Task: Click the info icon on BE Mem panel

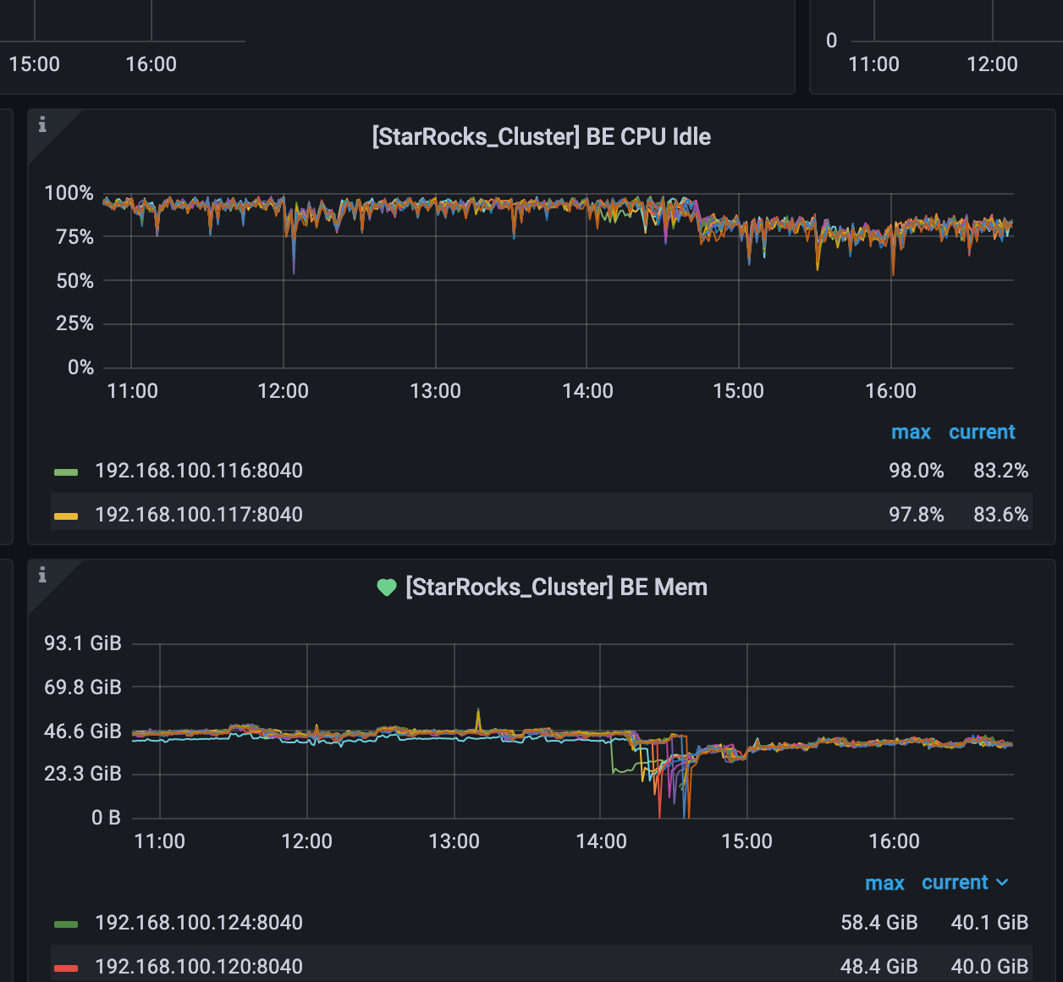Action: (42, 576)
